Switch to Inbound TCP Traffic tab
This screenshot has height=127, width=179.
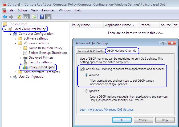click(91, 51)
